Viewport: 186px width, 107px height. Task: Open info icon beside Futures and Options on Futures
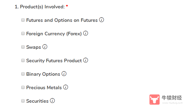(x=102, y=20)
